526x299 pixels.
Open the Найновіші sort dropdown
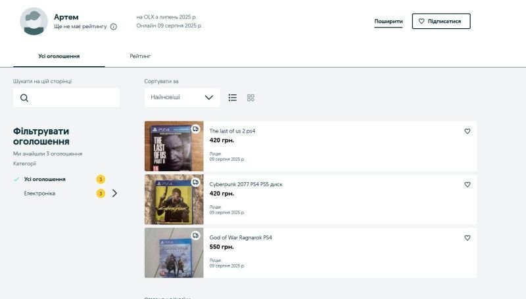[182, 98]
